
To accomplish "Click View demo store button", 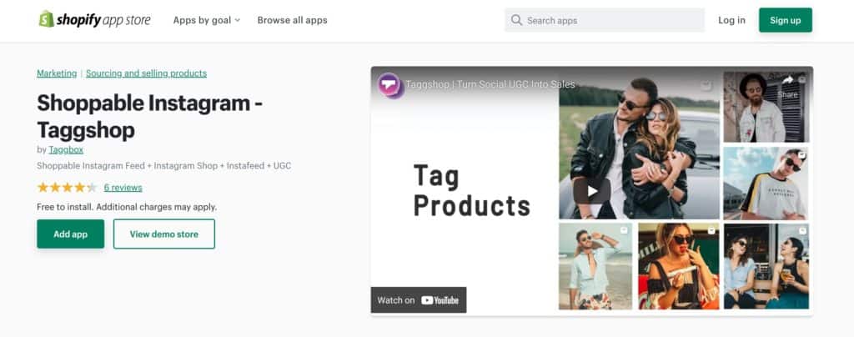I will [x=164, y=234].
